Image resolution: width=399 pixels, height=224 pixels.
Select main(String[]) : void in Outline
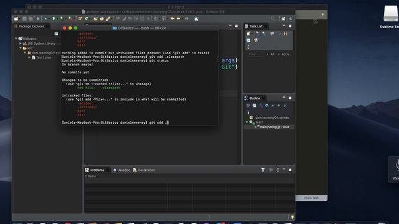[274, 127]
